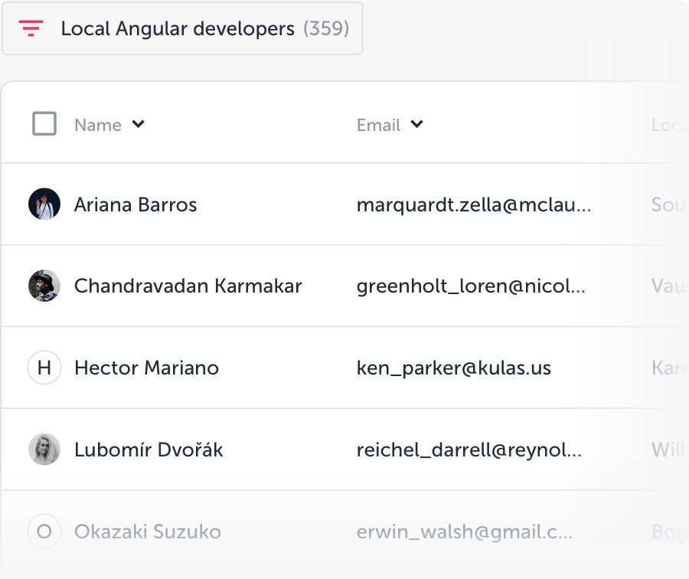Click greenholt_loren's truncated email address

click(x=472, y=286)
